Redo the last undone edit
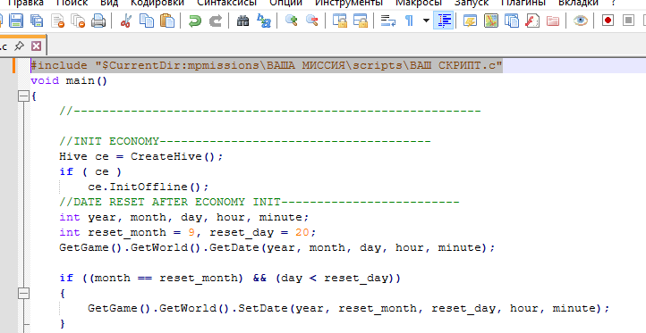646x333 pixels. click(215, 21)
